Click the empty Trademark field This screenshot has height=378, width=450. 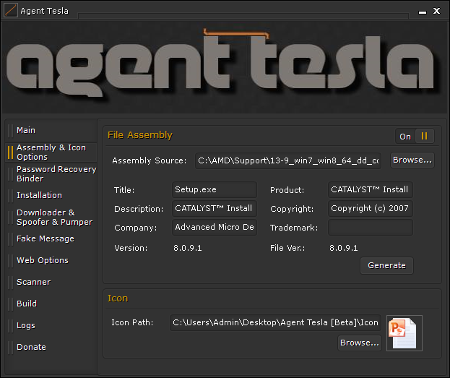371,227
